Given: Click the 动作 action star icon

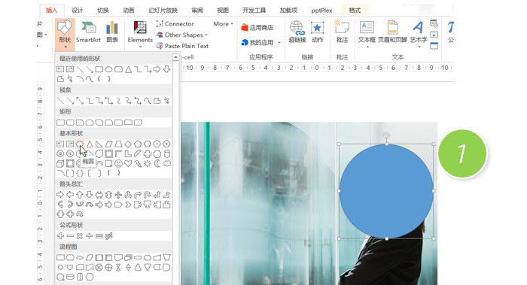Looking at the screenshot, I should (317, 32).
